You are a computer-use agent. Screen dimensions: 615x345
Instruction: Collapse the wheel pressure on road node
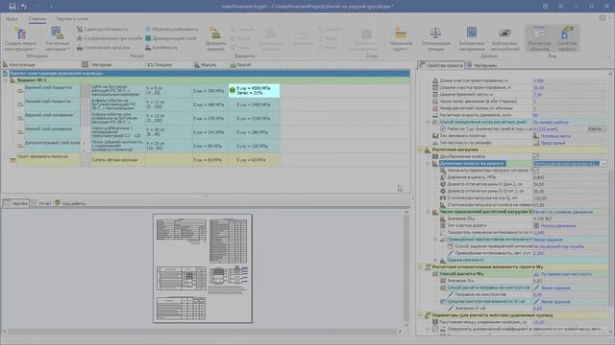(x=428, y=164)
